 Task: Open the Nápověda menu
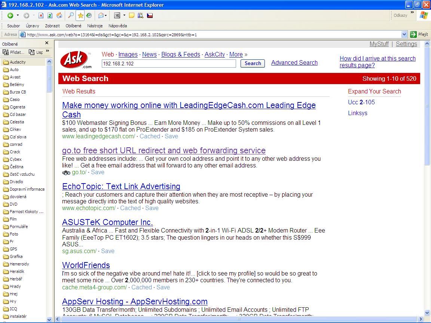pos(117,26)
